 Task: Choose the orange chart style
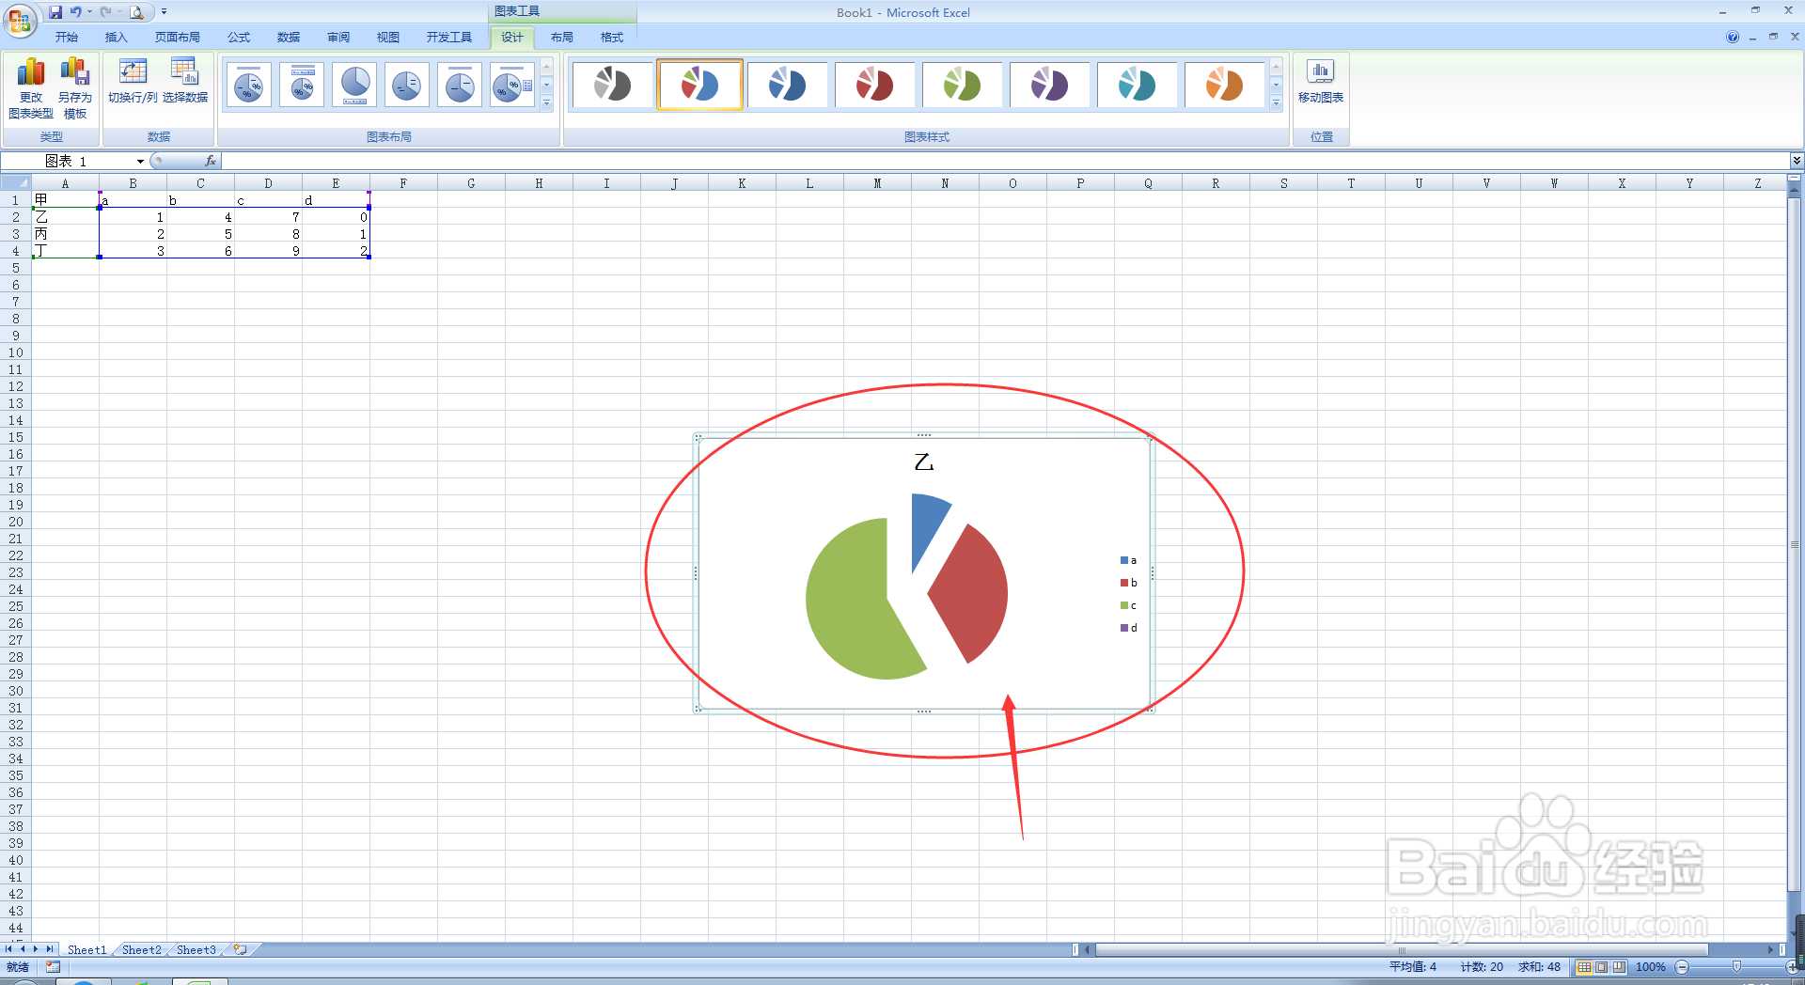[1225, 85]
